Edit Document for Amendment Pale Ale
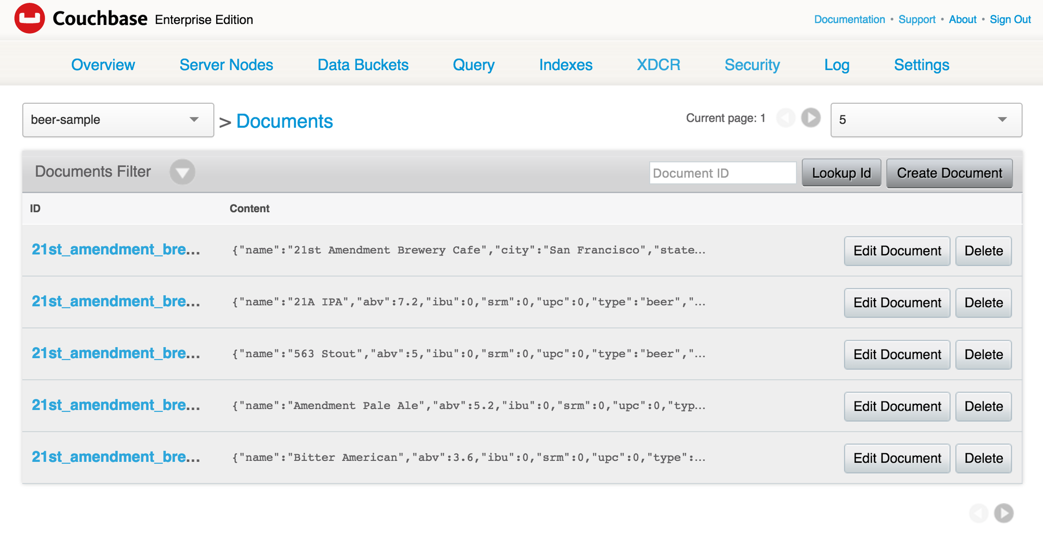The width and height of the screenshot is (1043, 538). (x=897, y=406)
